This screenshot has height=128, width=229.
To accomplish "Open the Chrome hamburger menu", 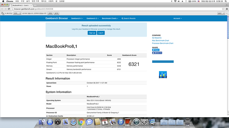I will click(227, 9).
